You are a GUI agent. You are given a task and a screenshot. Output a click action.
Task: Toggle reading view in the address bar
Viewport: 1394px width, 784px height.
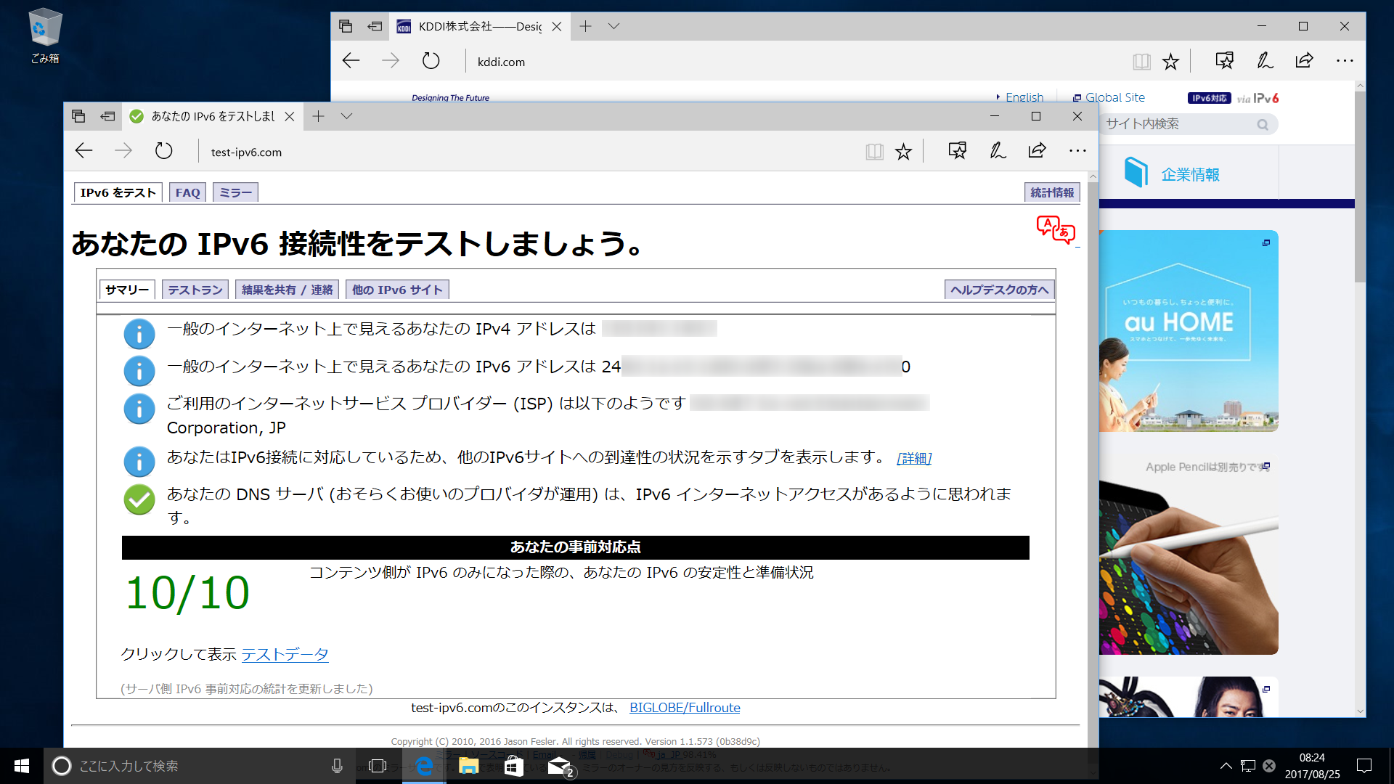point(874,151)
